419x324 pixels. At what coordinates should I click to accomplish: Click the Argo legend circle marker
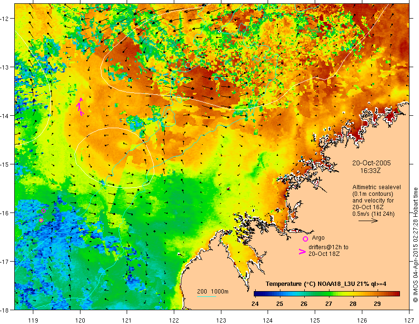pos(305,239)
